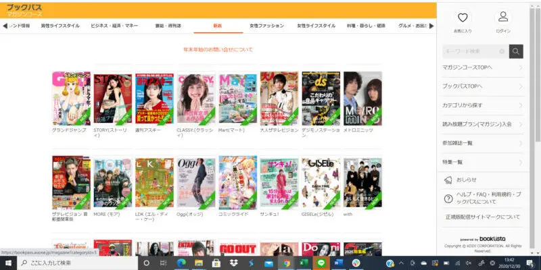Viewport: 541px width, 270px height.
Task: Open Microsoft Store from taskbar
Action: tap(216, 263)
